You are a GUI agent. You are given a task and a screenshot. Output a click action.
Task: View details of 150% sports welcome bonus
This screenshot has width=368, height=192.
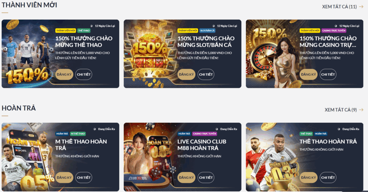click(x=83, y=75)
